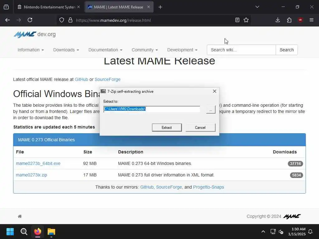This screenshot has width=319, height=239.
Task: Open the Firefox downloads panel
Action: (278, 20)
